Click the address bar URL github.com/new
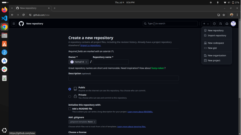 coord(41,15)
